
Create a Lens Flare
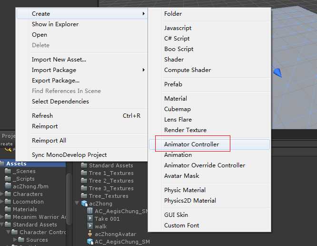178,120
